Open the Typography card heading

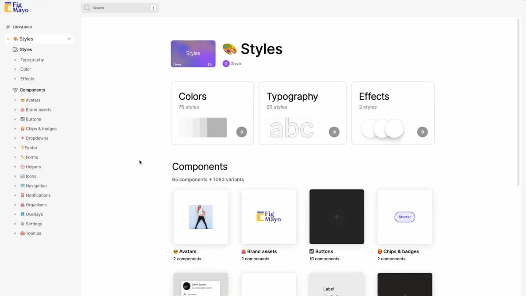[292, 96]
